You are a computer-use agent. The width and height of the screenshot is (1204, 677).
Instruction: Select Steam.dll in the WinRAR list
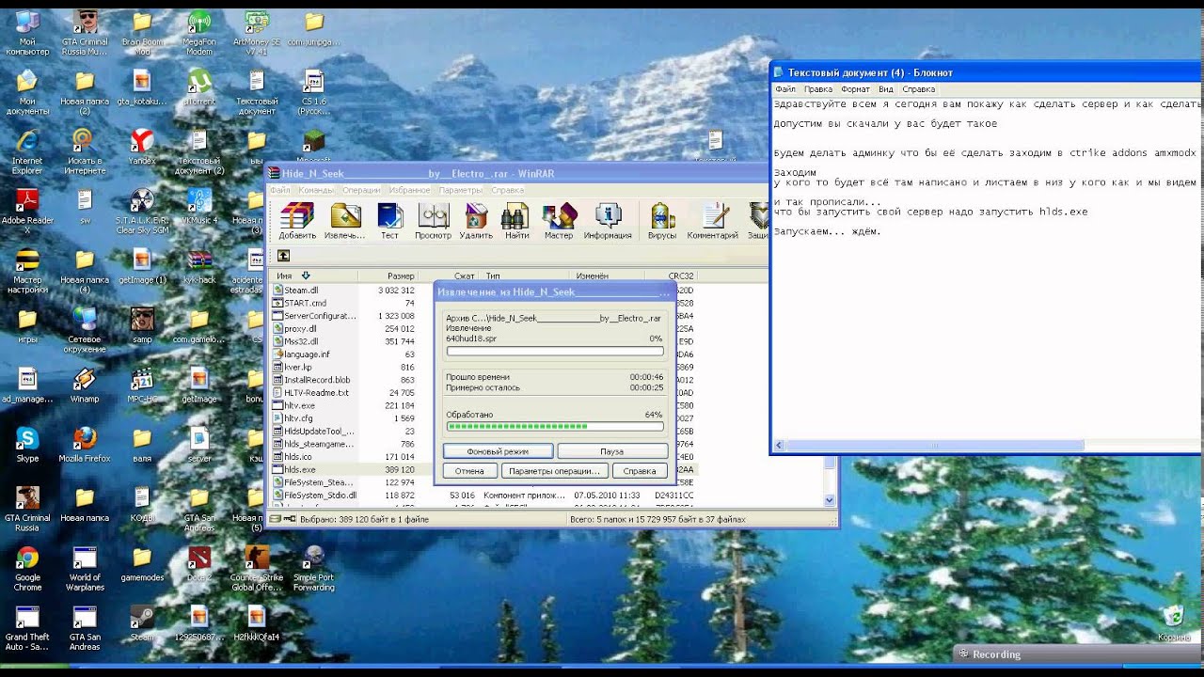point(301,291)
